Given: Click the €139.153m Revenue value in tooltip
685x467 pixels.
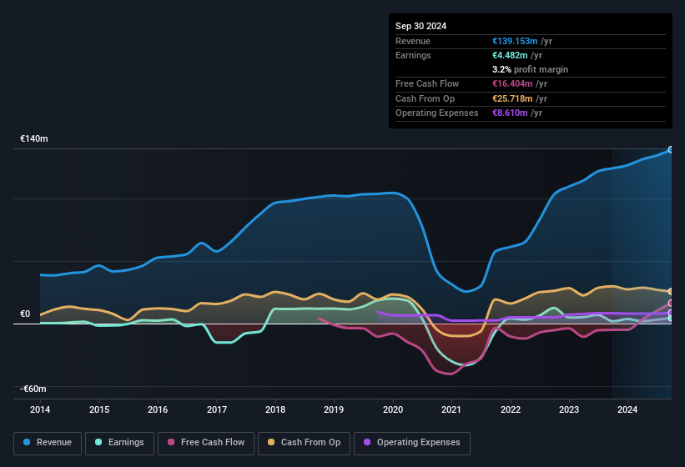Looking at the screenshot, I should (520, 41).
